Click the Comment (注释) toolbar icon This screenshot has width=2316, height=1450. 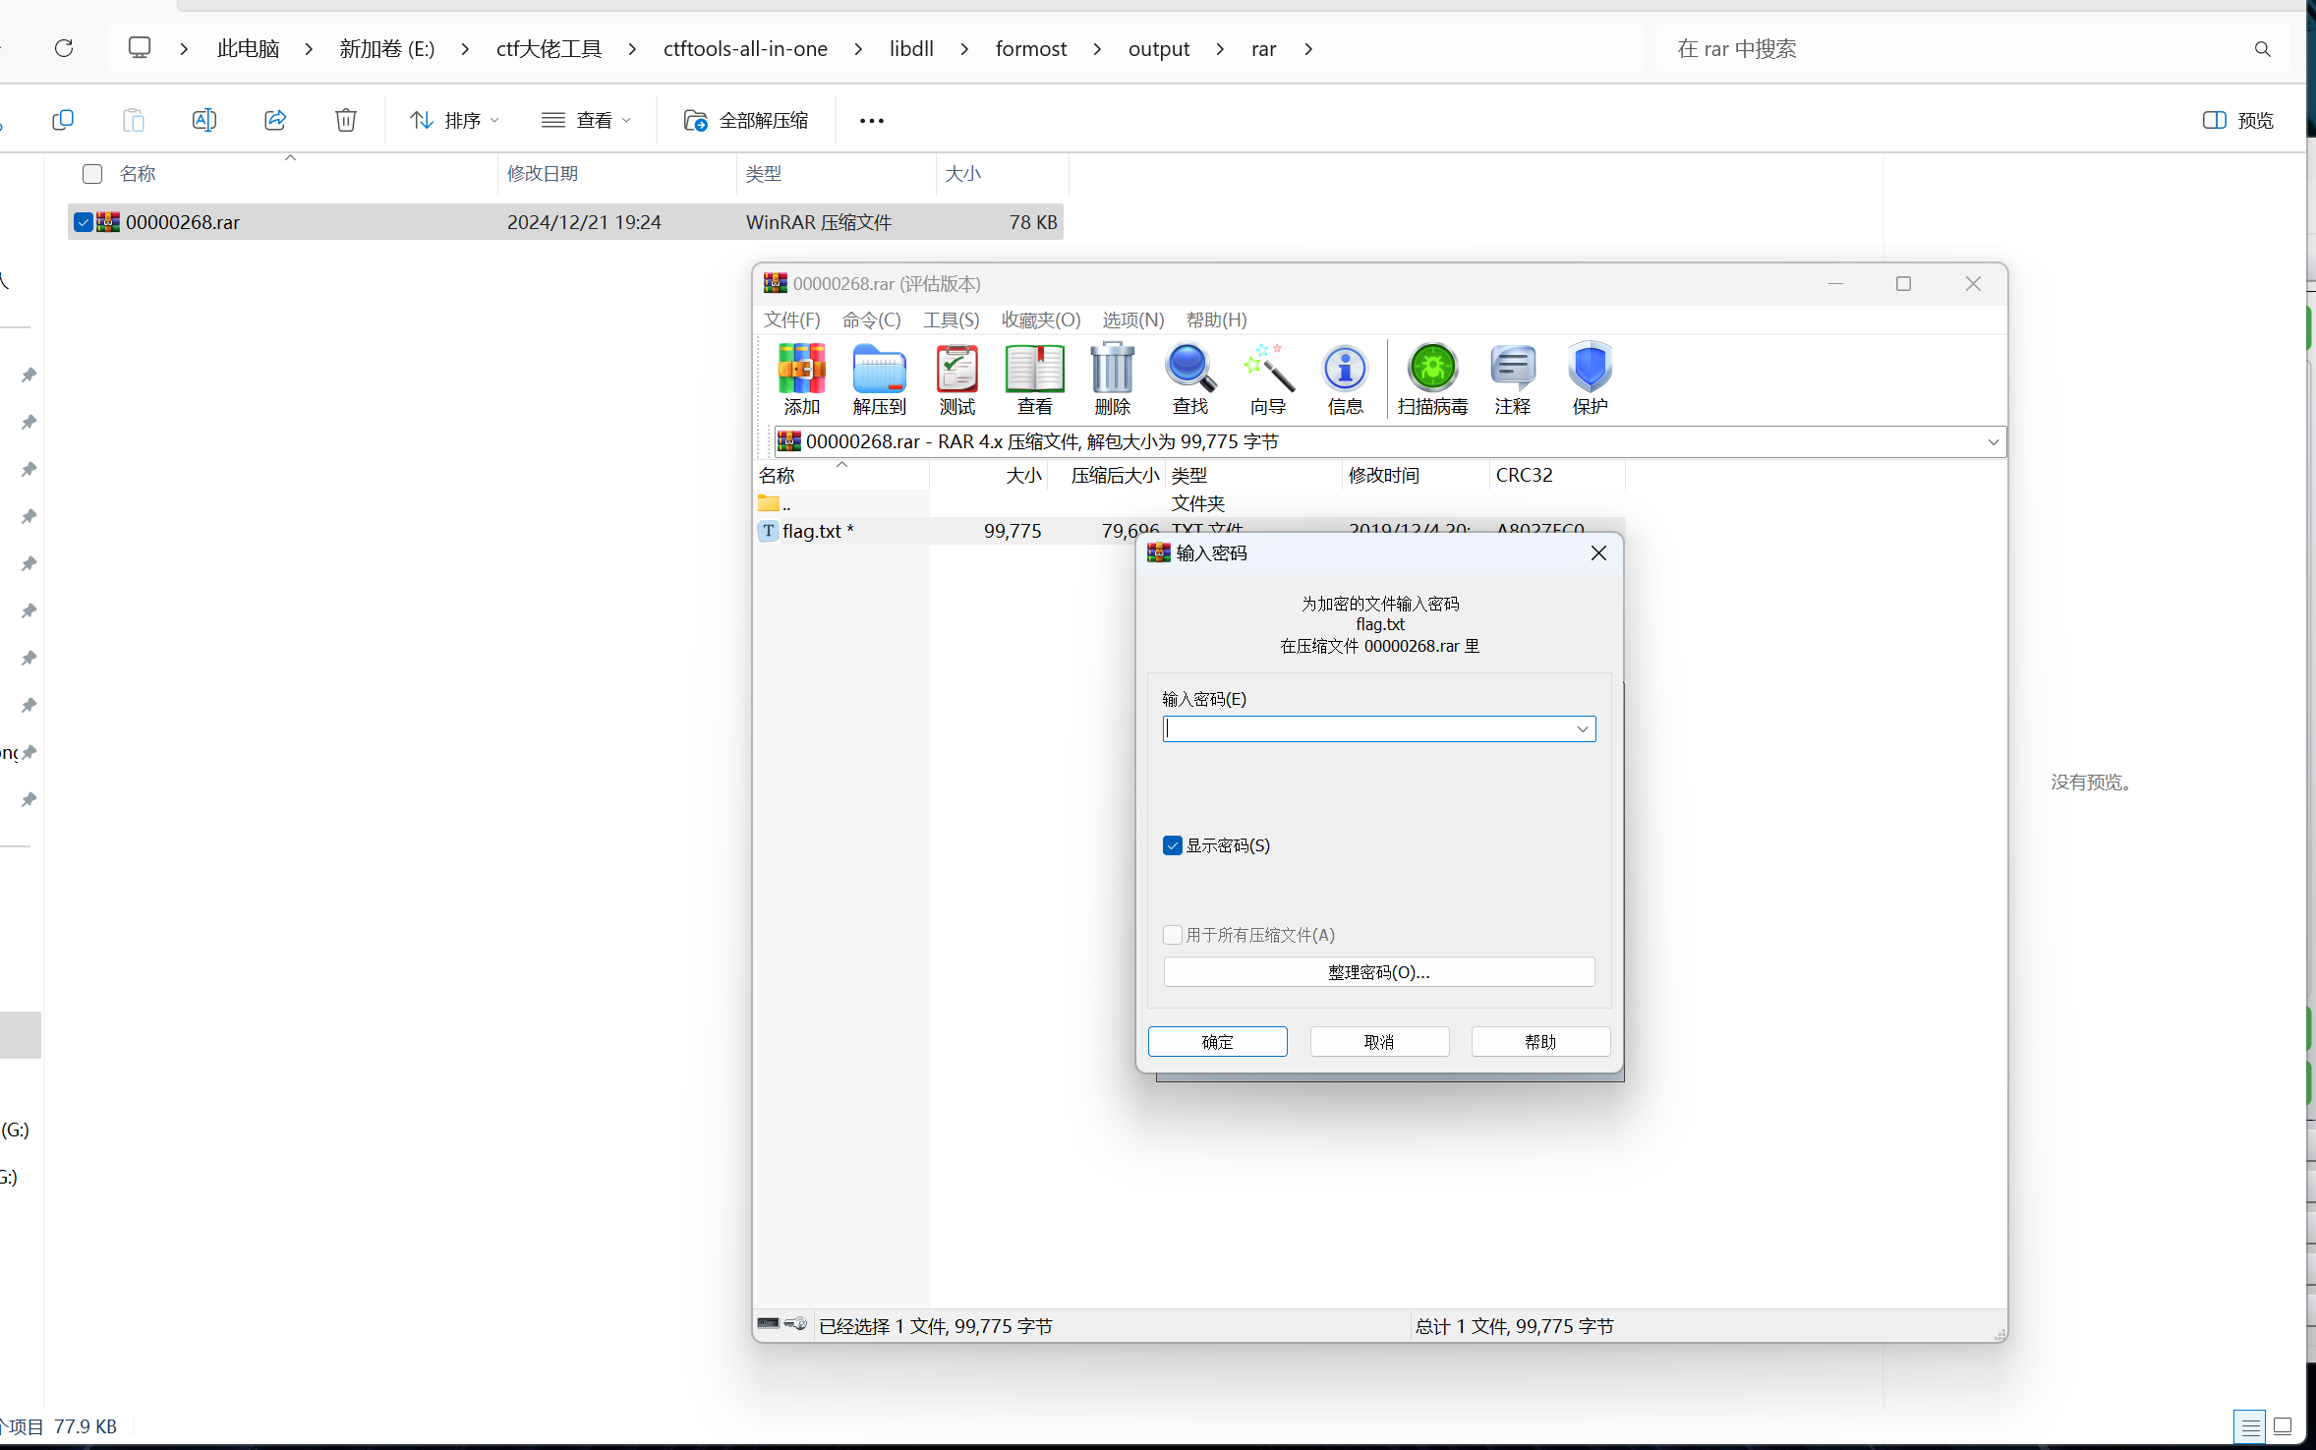1512,378
